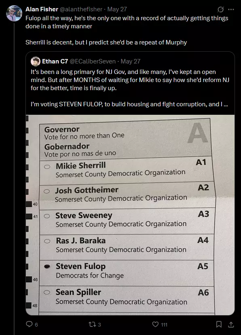Open Alan Fisher's profile name link

tap(42, 9)
